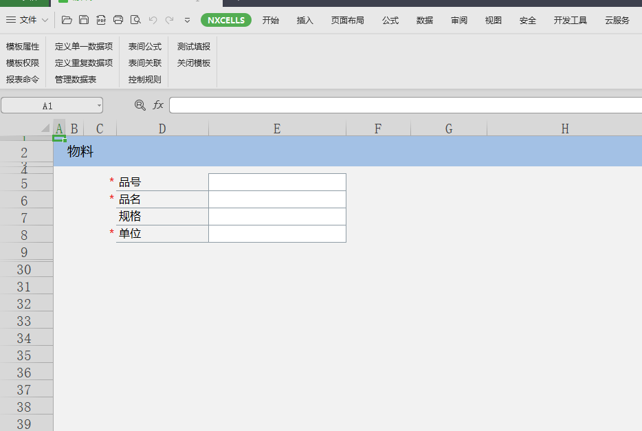This screenshot has width=642, height=431.
Task: Open print preview icon
Action: point(135,20)
